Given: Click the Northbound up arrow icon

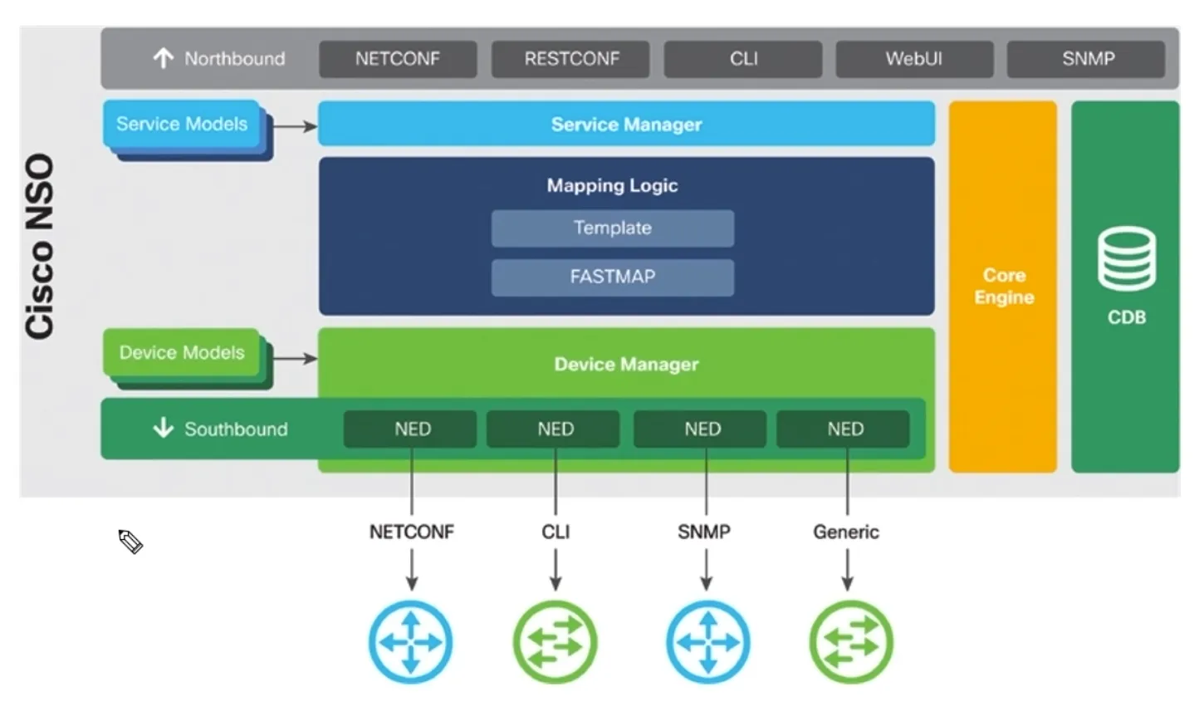Looking at the screenshot, I should click(x=163, y=58).
